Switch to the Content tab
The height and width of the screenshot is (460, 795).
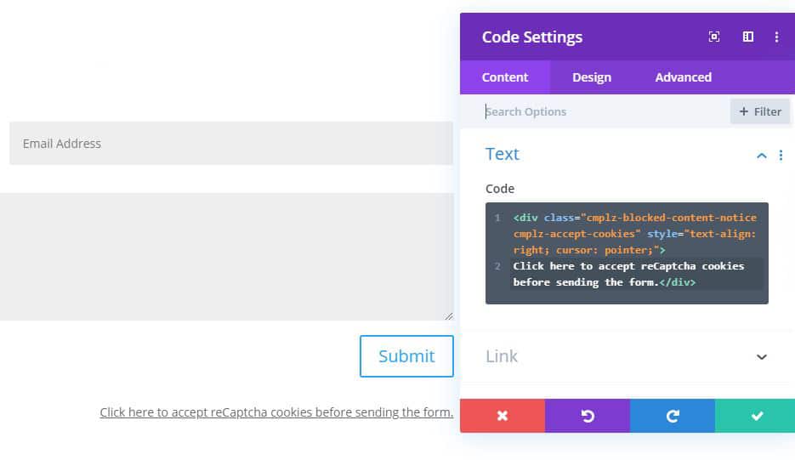click(x=505, y=77)
